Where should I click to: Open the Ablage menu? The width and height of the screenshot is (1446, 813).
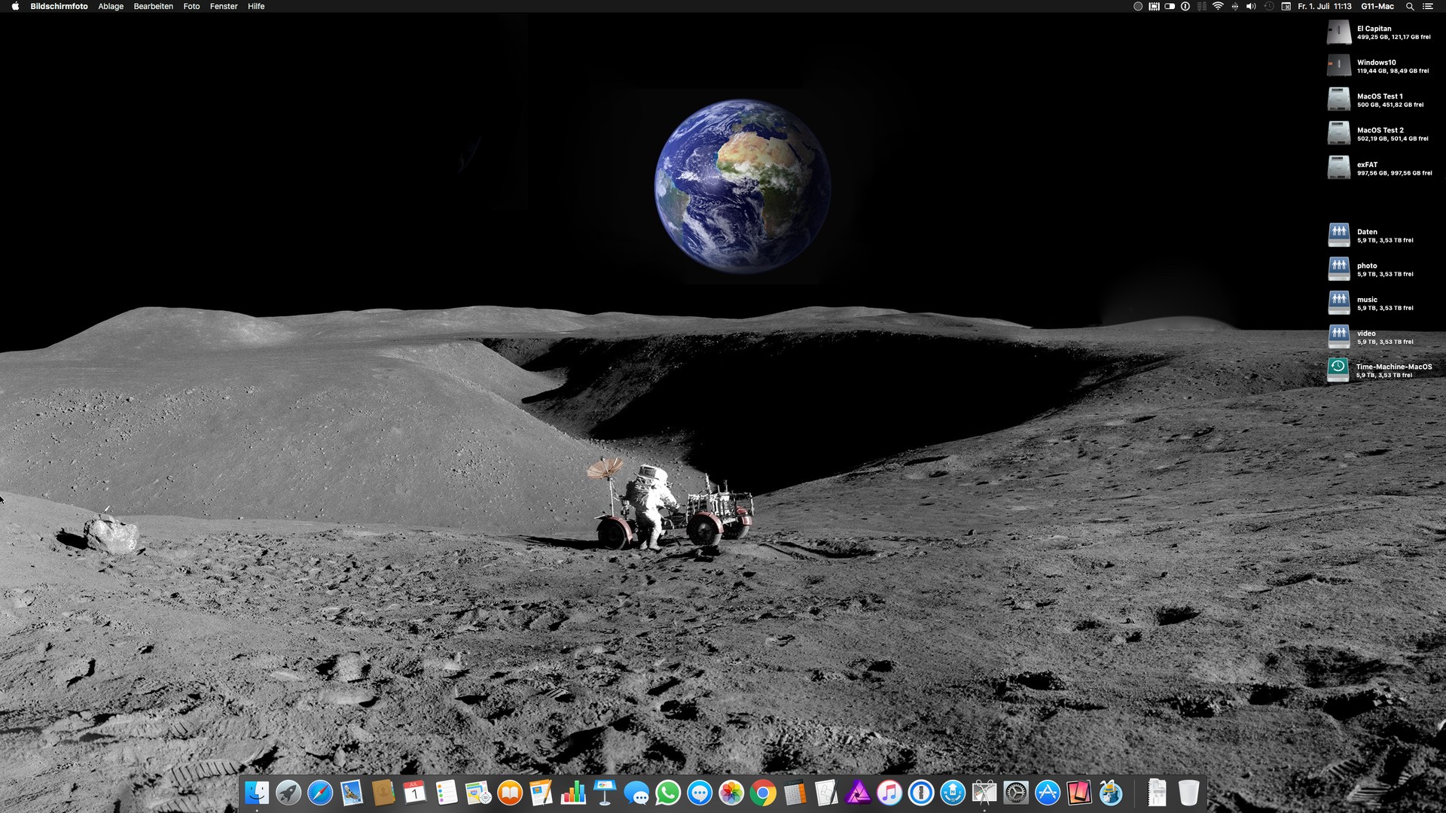[x=111, y=6]
